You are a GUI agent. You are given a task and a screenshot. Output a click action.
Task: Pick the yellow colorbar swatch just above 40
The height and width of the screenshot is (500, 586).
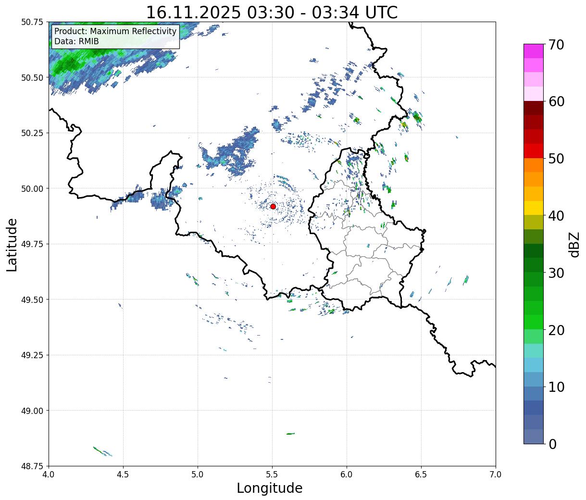[x=534, y=208]
